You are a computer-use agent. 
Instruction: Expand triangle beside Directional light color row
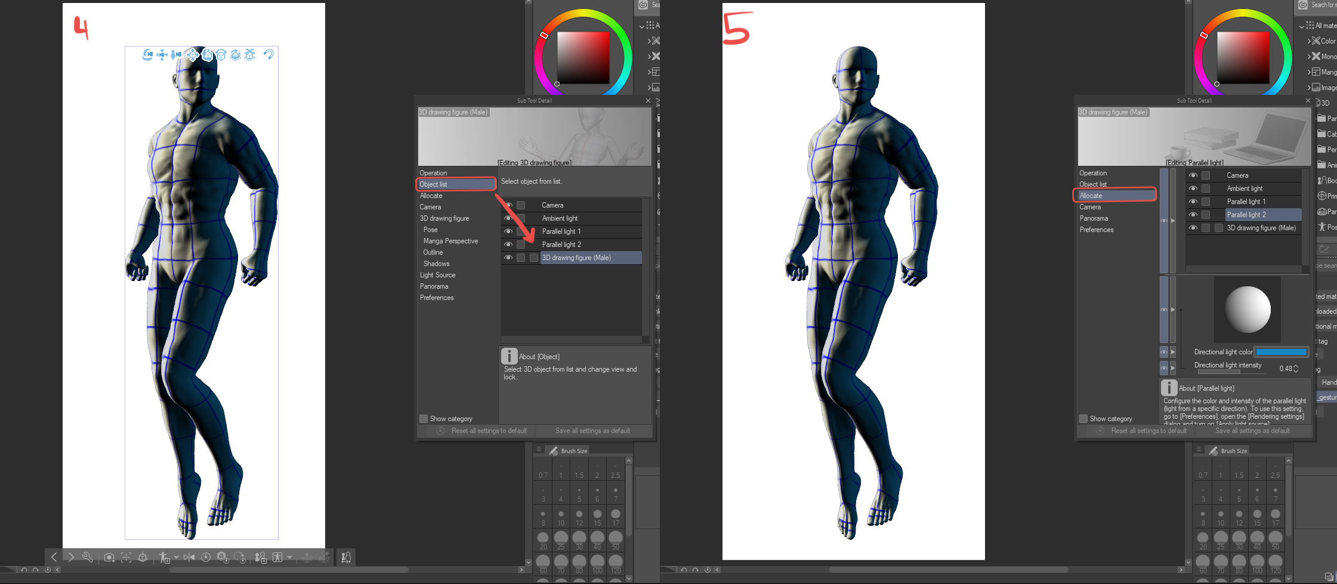1173,352
